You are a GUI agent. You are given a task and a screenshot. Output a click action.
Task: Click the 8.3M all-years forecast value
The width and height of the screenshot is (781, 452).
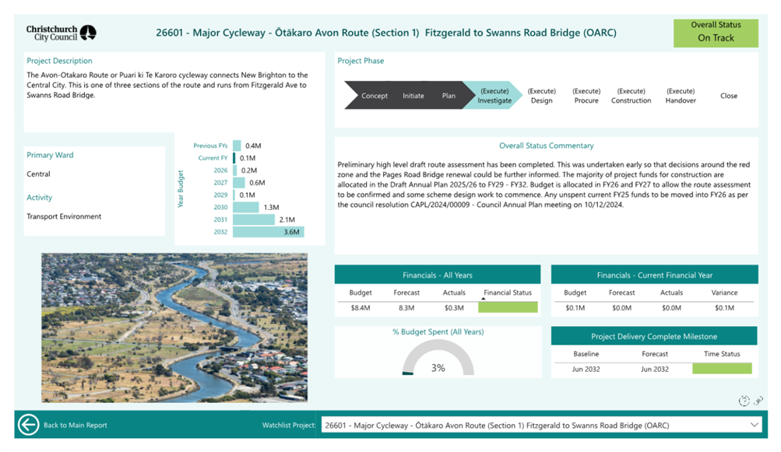coord(406,307)
